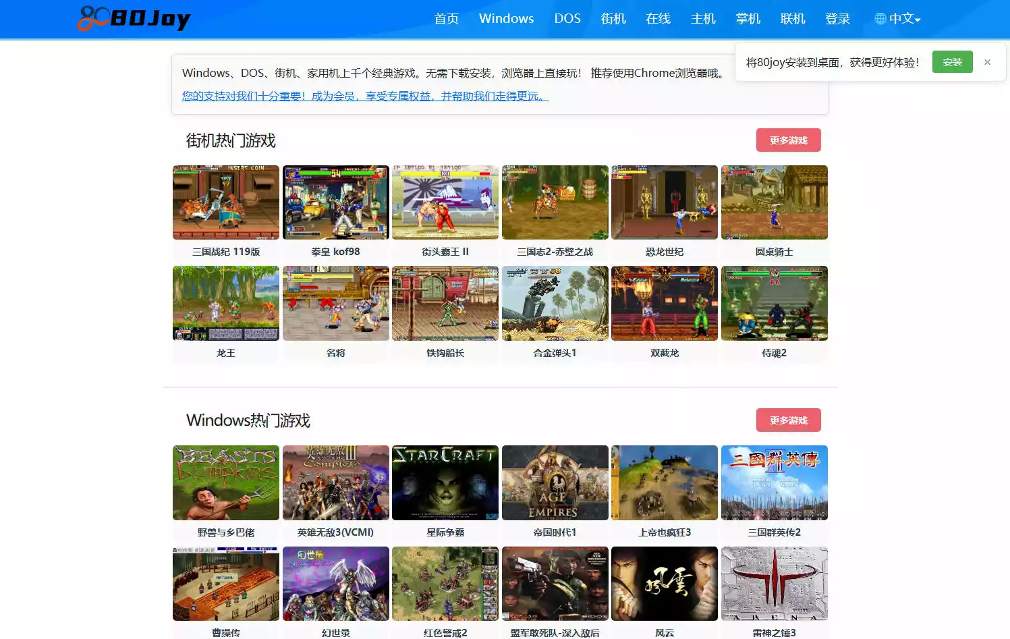Open the 红色警戒2 game thumbnail
Screen dimensions: 1010x639
(x=445, y=584)
